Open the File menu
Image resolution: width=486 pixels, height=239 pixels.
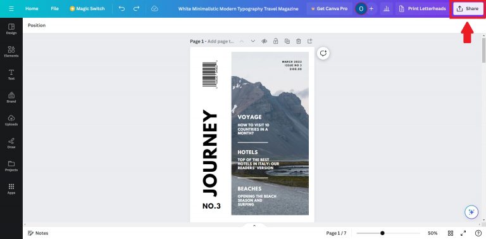(x=54, y=9)
